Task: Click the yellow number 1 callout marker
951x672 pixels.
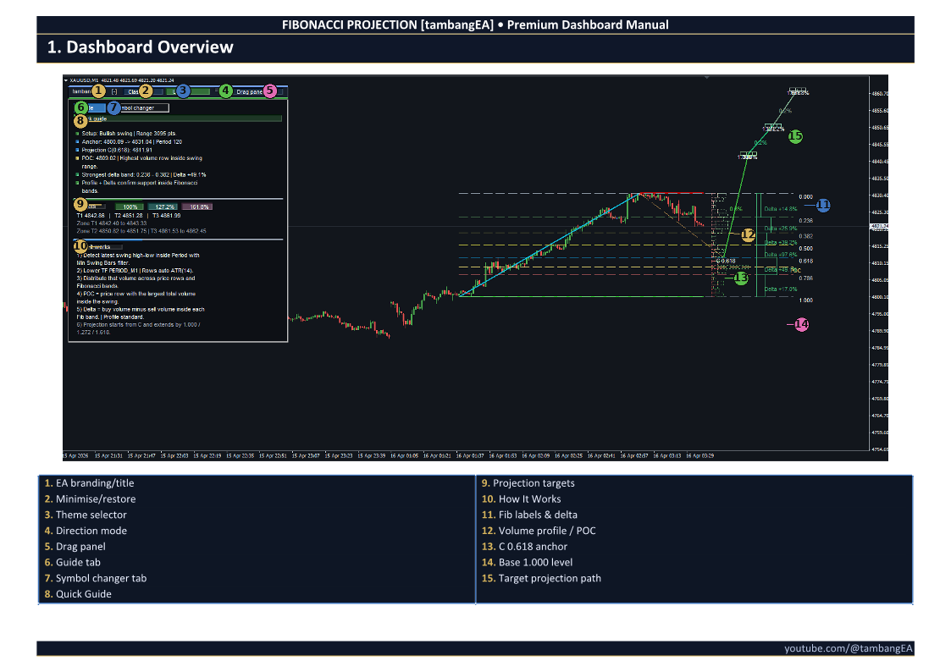Action: pos(97,91)
